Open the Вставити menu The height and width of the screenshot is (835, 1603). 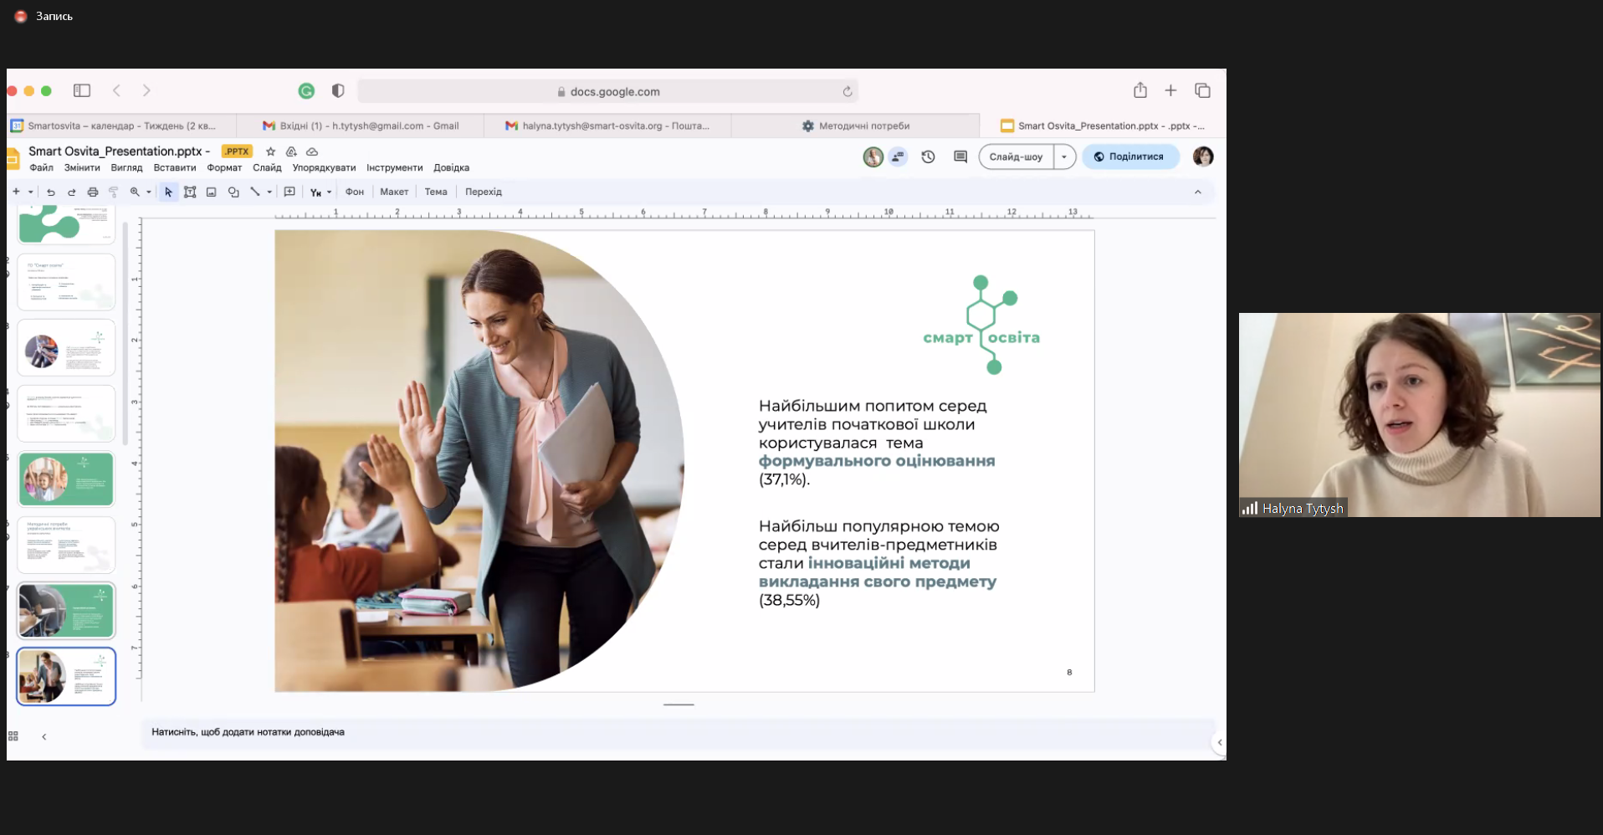tap(174, 167)
